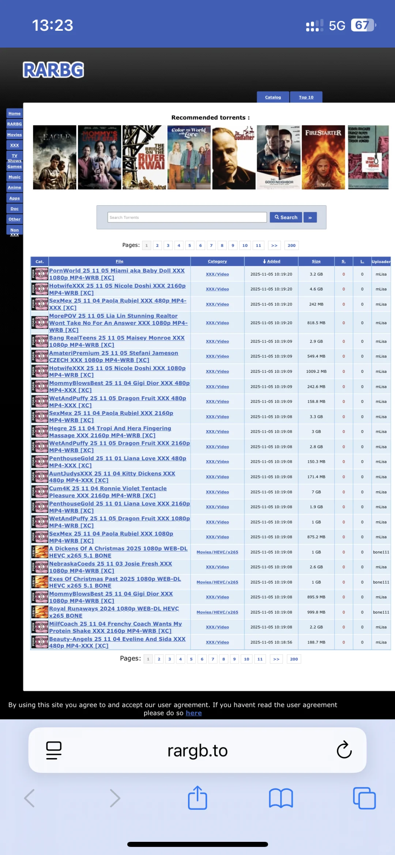Open the Man in the Middle poster
Screen dimensions: 395x855
pyautogui.click(x=368, y=157)
